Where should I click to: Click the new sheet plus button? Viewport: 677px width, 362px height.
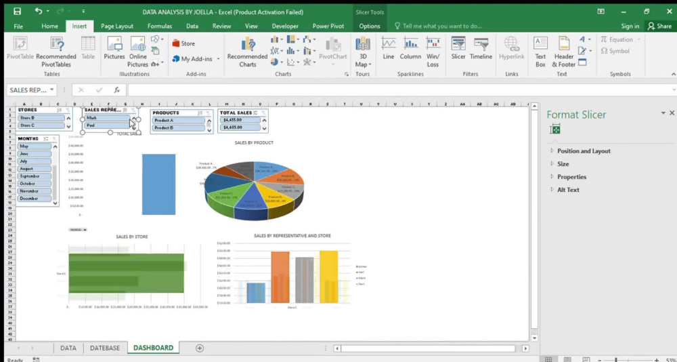click(200, 348)
